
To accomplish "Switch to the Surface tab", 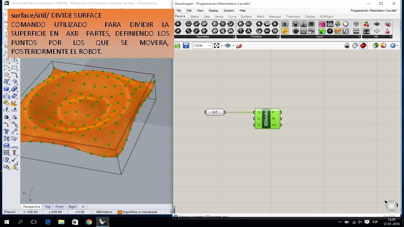I will (246, 16).
